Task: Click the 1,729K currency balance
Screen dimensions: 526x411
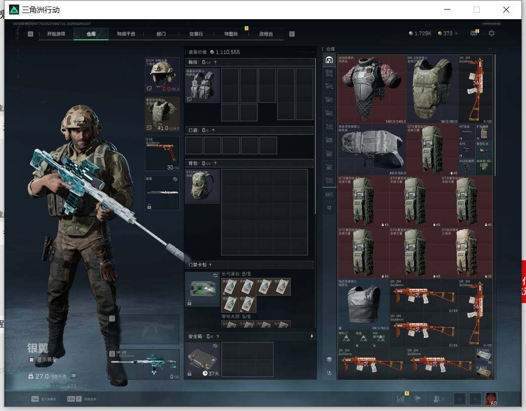Action: (x=420, y=33)
